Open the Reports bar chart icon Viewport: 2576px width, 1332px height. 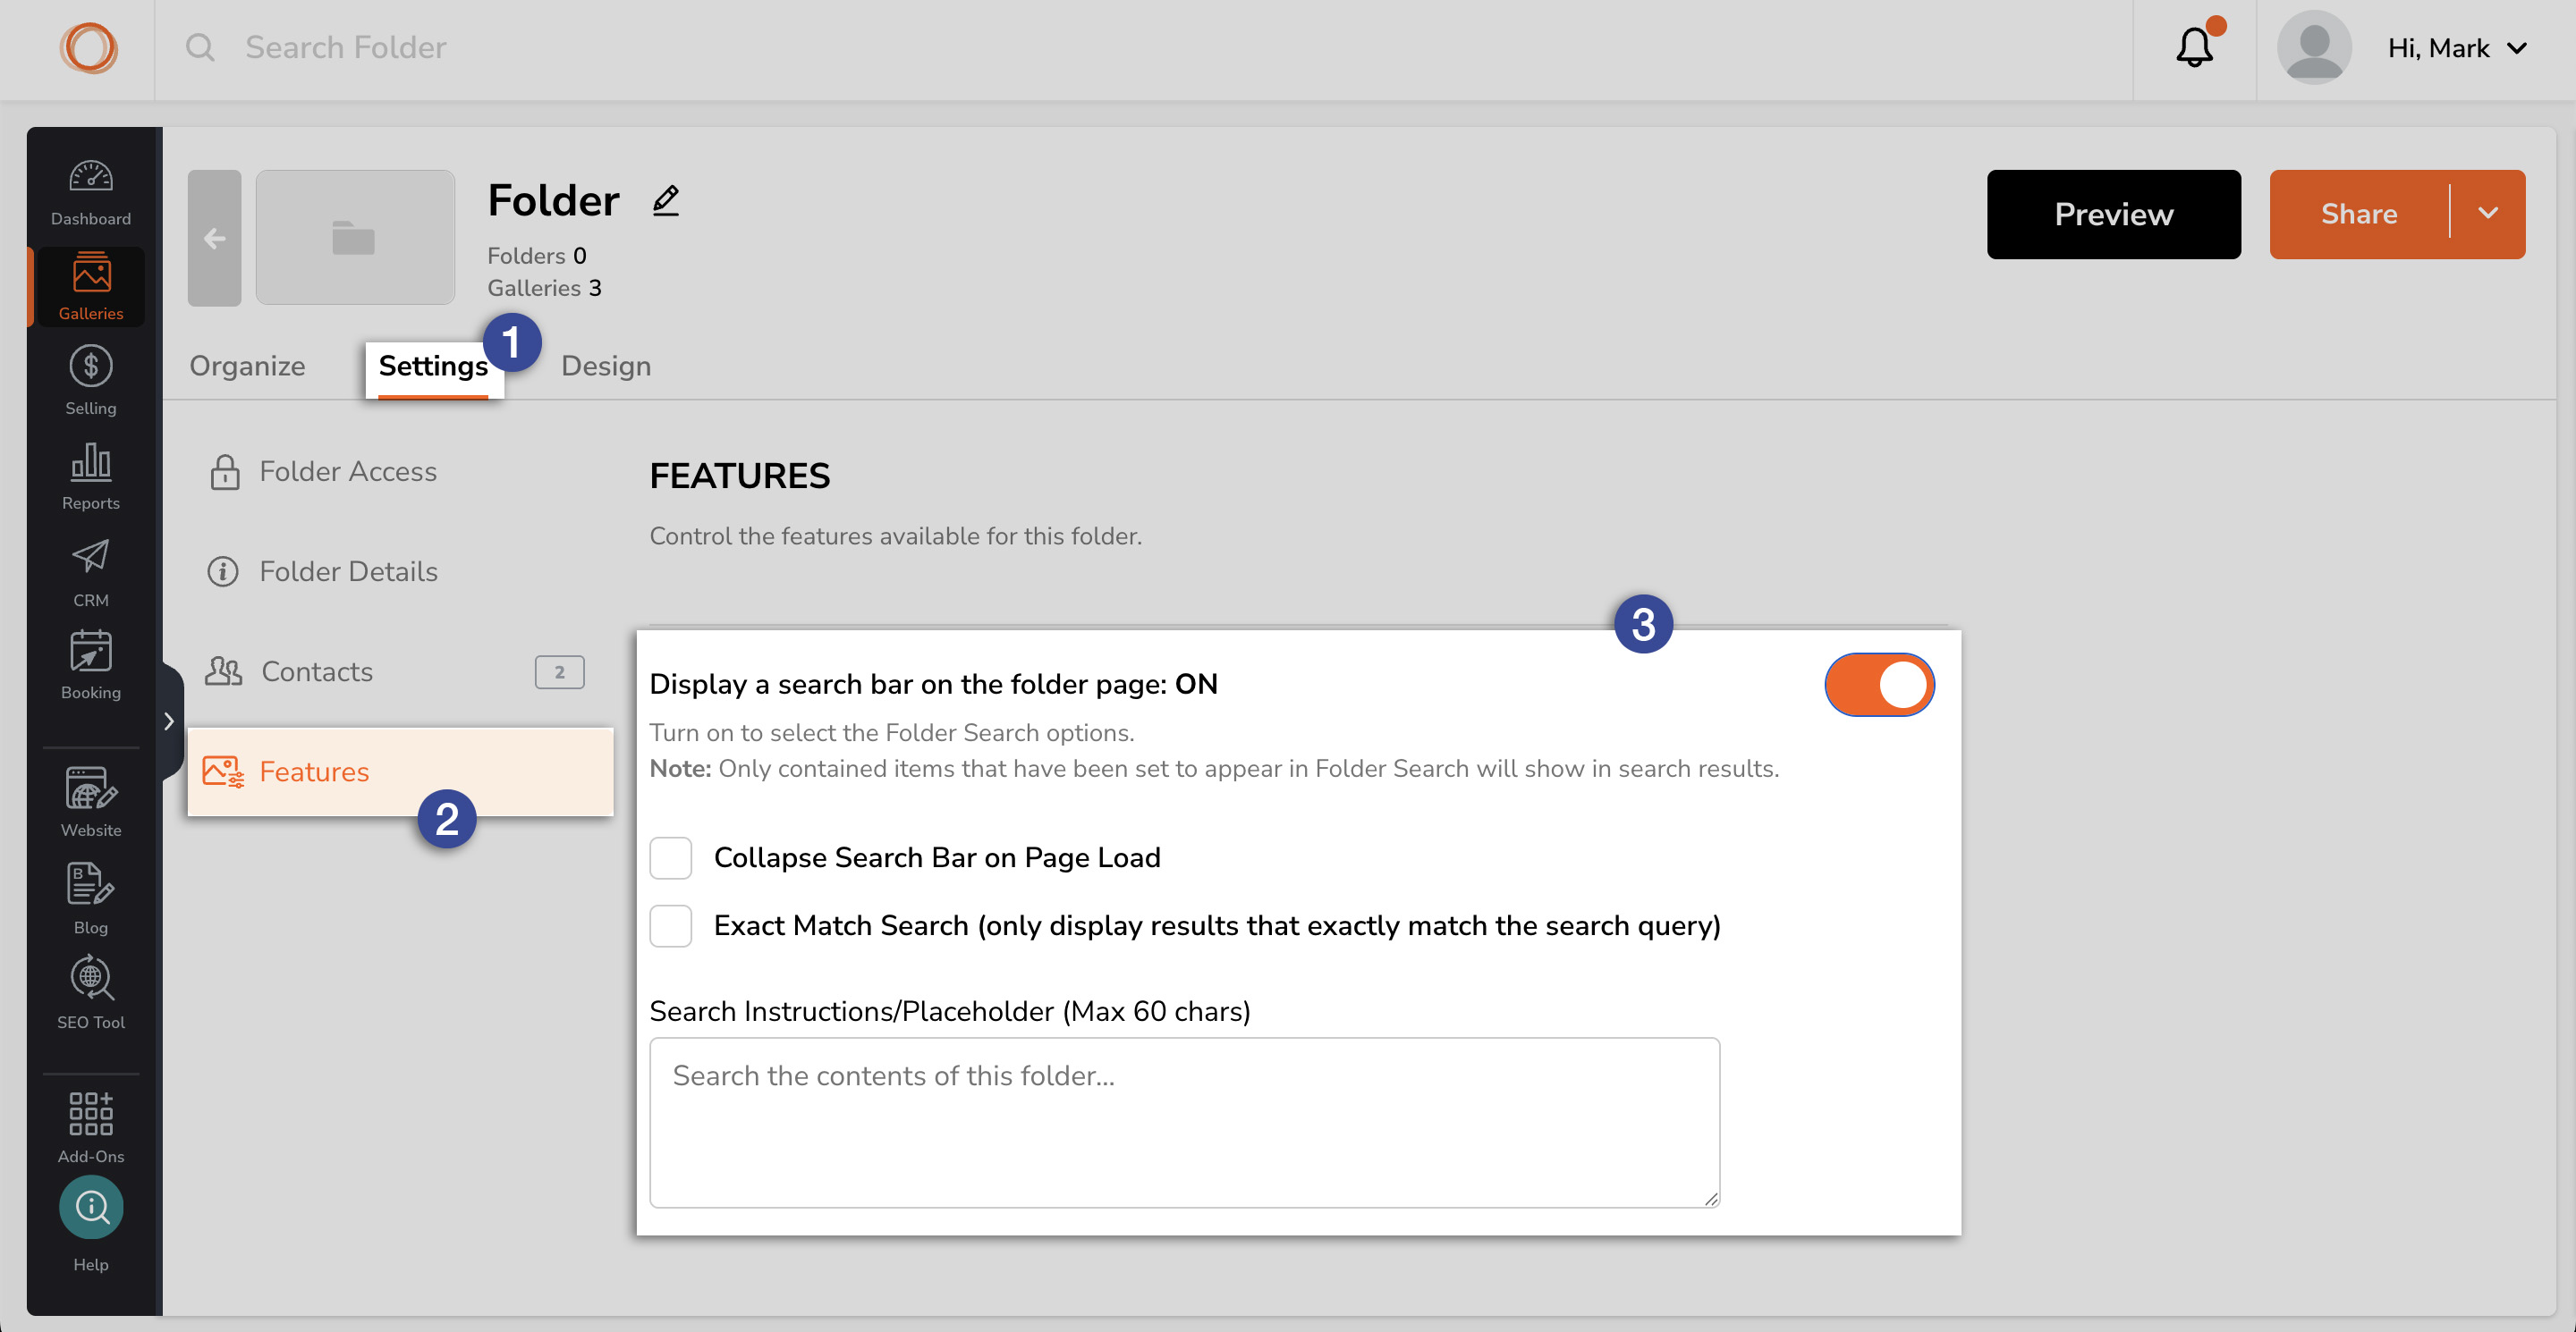pos(91,461)
